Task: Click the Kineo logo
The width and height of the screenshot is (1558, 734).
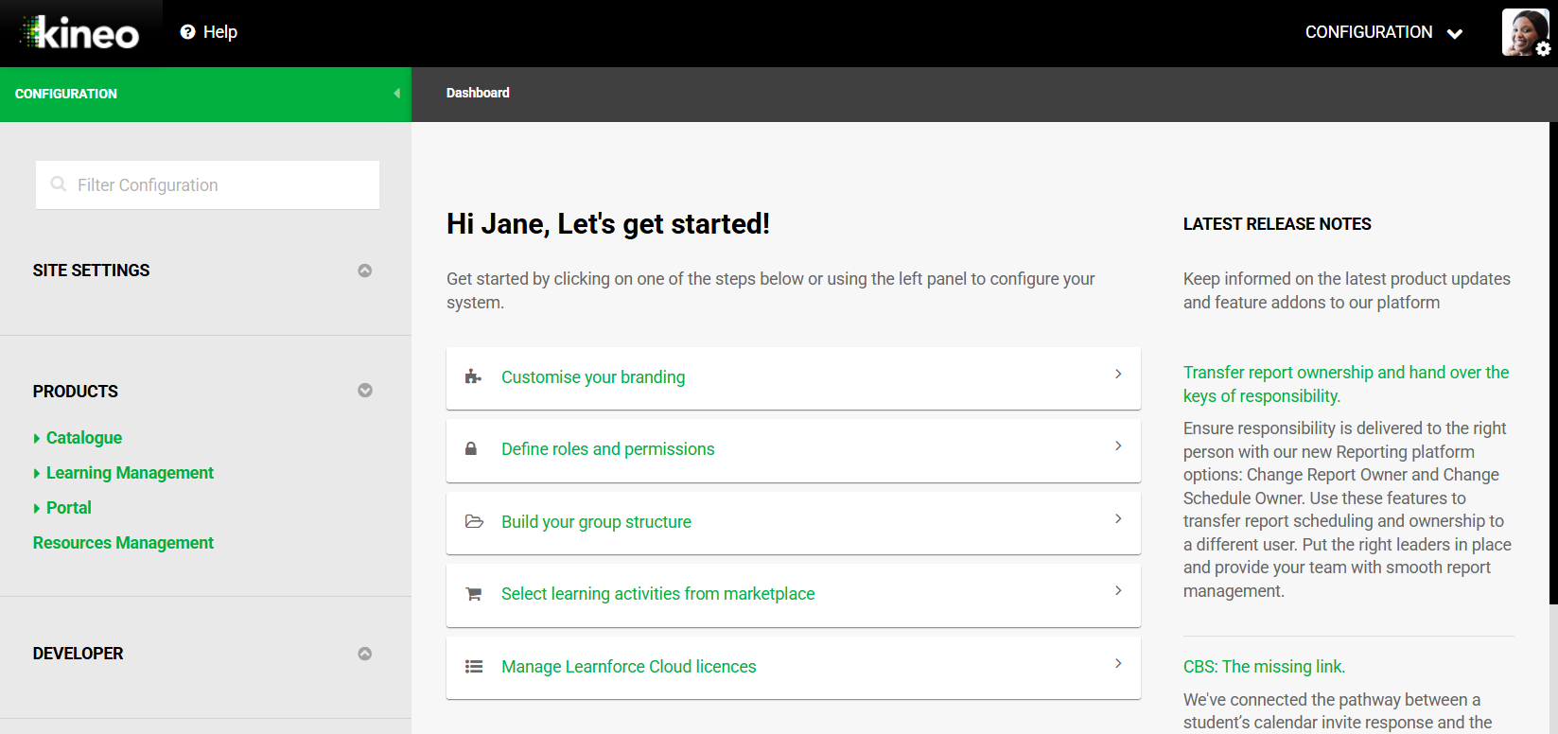Action: [x=81, y=33]
